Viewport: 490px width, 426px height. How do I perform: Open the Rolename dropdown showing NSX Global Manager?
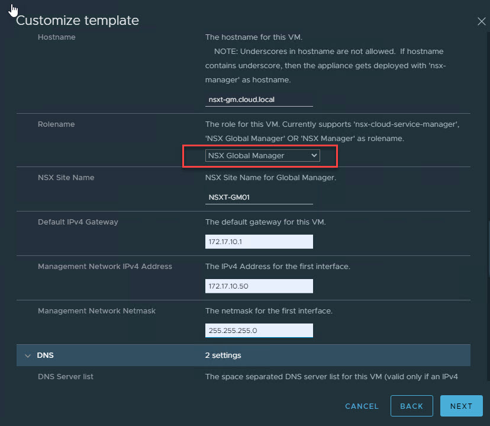(x=263, y=155)
